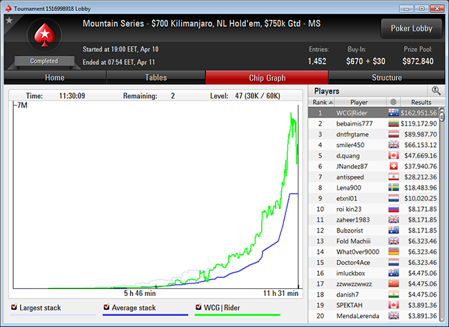Click the Netherlands flag beside etxnl01

pyautogui.click(x=394, y=198)
